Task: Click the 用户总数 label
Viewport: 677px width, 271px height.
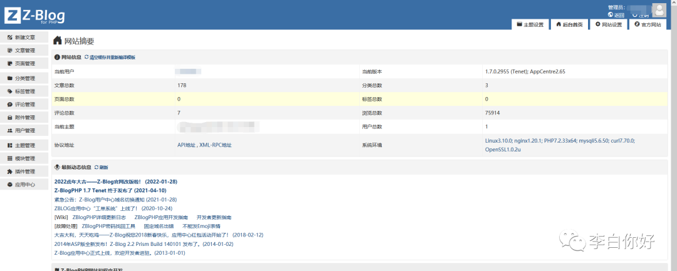Action: click(372, 126)
